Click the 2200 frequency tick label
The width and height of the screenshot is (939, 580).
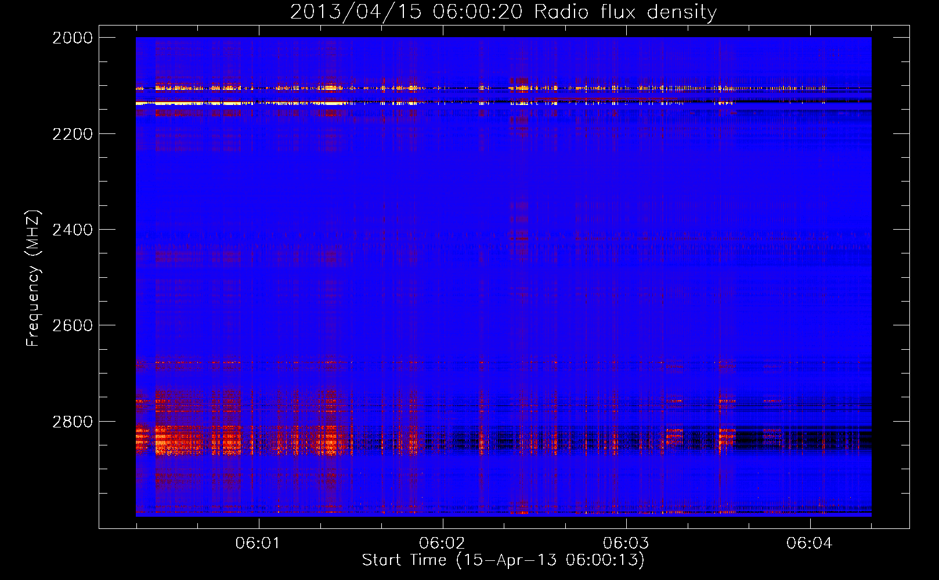73,134
